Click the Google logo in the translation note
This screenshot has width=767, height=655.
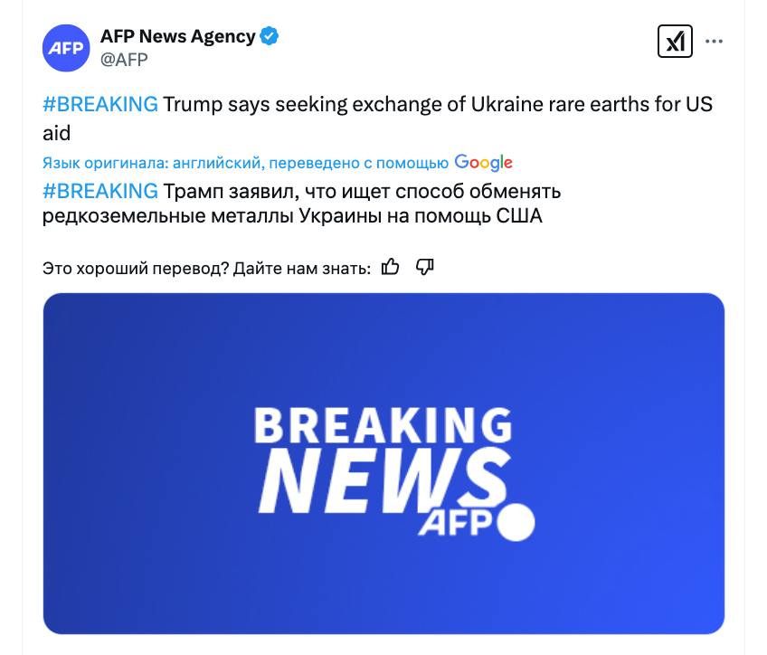pos(483,163)
